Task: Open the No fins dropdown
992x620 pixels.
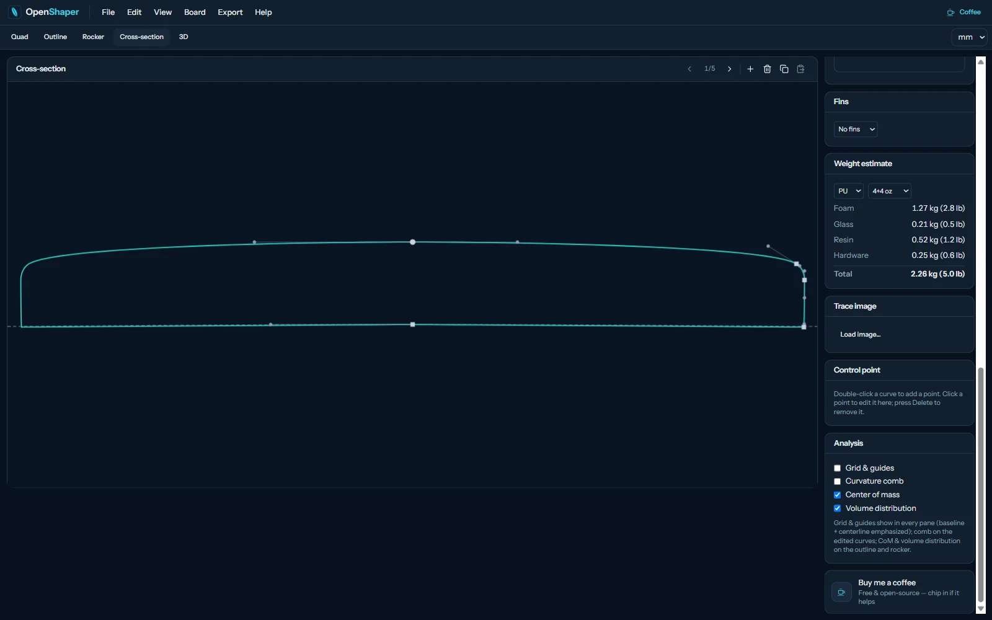Action: point(856,129)
